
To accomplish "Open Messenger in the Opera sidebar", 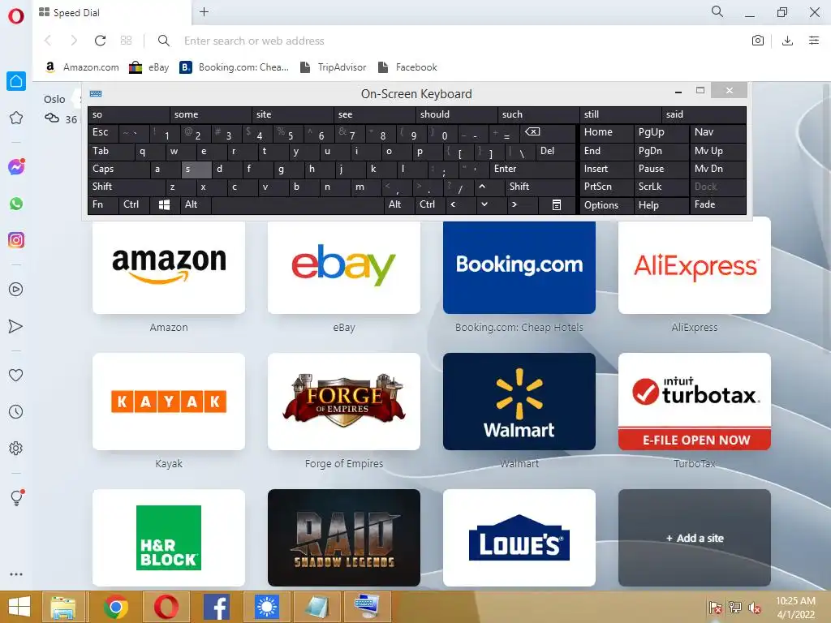I will (x=16, y=167).
